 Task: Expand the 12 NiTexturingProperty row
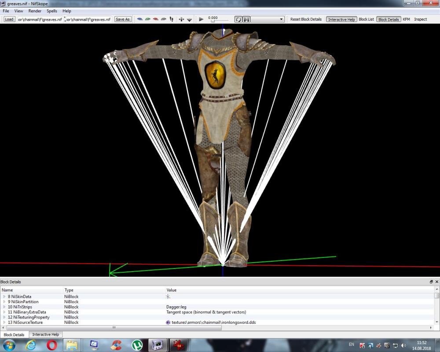4,317
